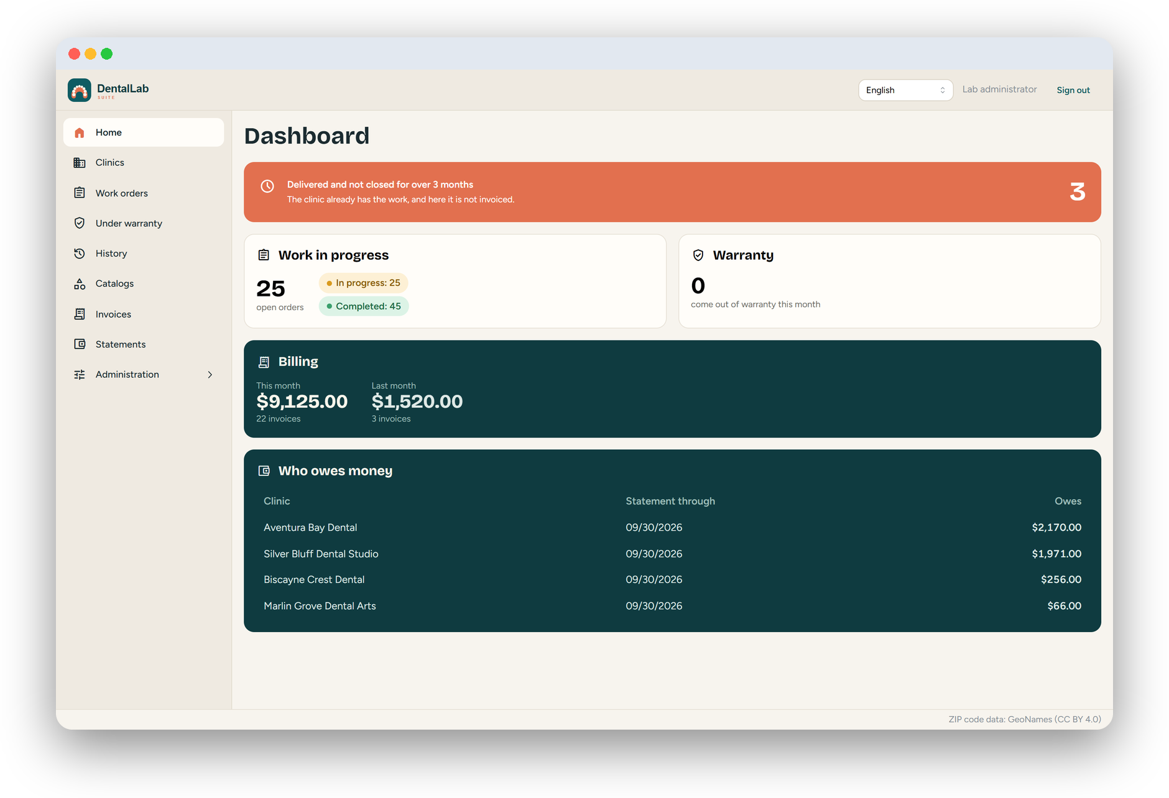
Task: Click the Billing card receipt icon
Action: coord(264,362)
